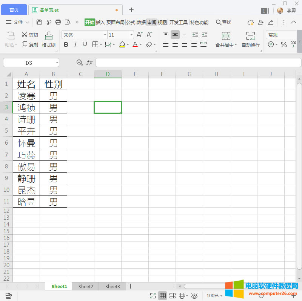Click the 查找 find button

[223, 22]
